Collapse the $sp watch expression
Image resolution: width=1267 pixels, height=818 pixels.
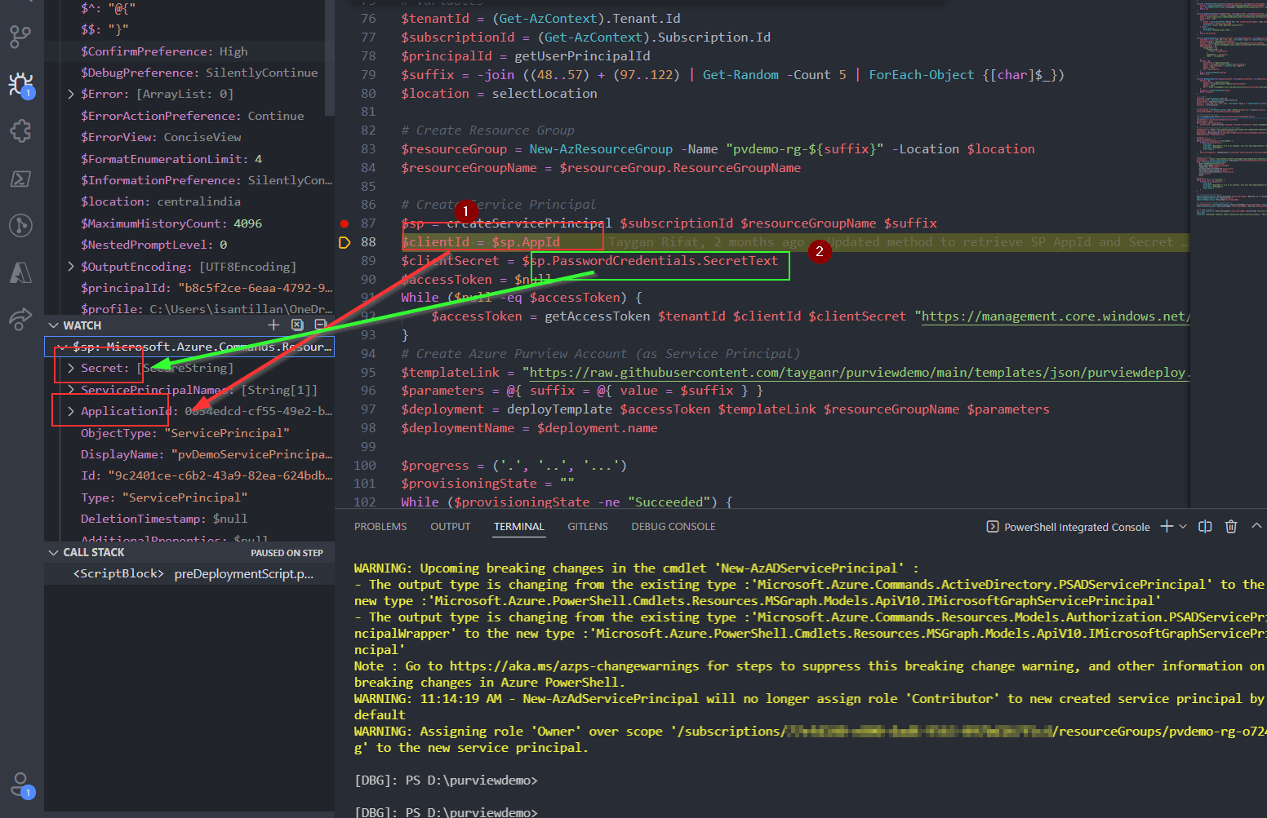tap(62, 347)
